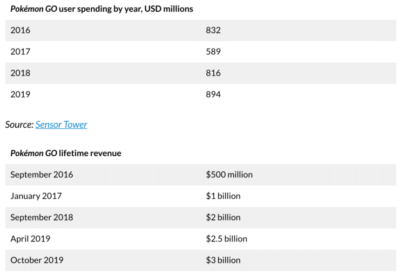Screen dimensions: 400x277
Task: Click the April 2019 date cell
Action: pos(30,238)
